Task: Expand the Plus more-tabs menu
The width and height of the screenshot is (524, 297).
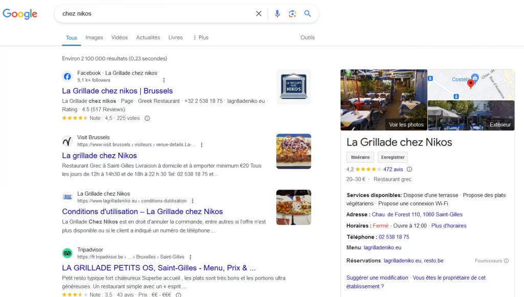Action: [201, 37]
